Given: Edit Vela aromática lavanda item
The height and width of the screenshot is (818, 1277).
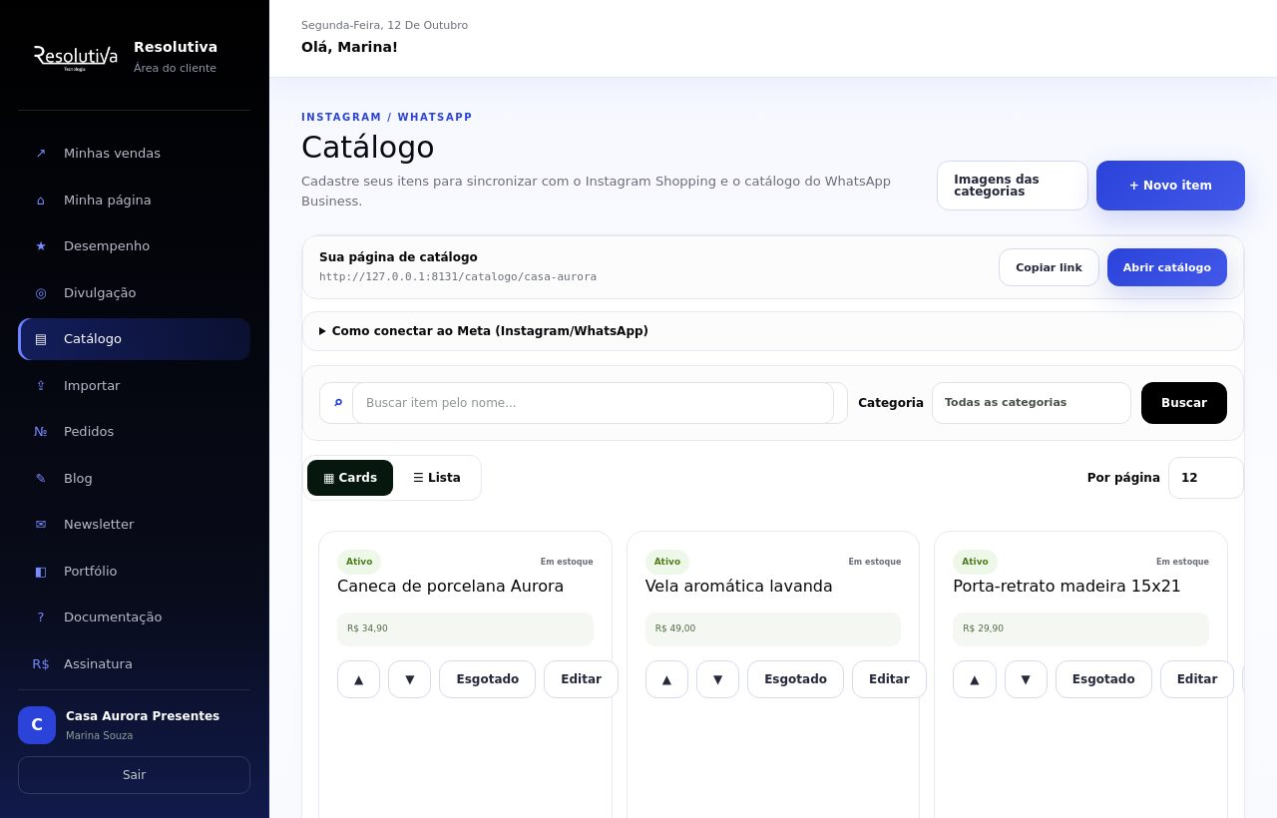Looking at the screenshot, I should (889, 679).
